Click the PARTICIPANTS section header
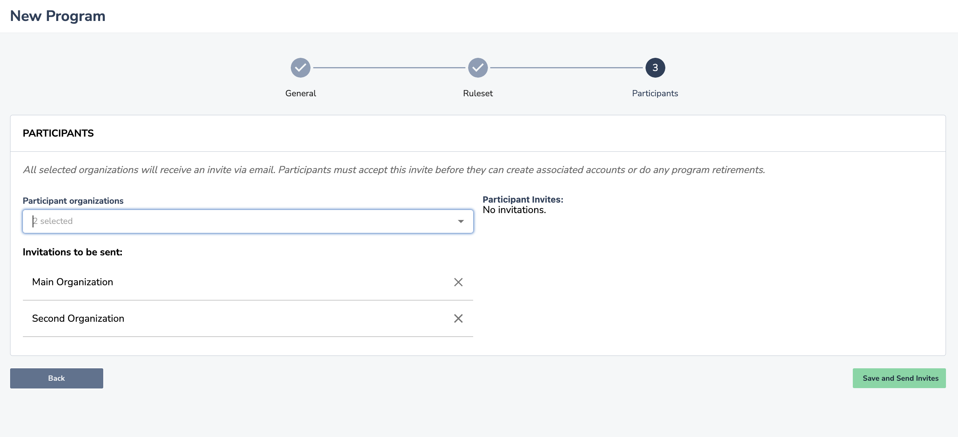 click(58, 133)
